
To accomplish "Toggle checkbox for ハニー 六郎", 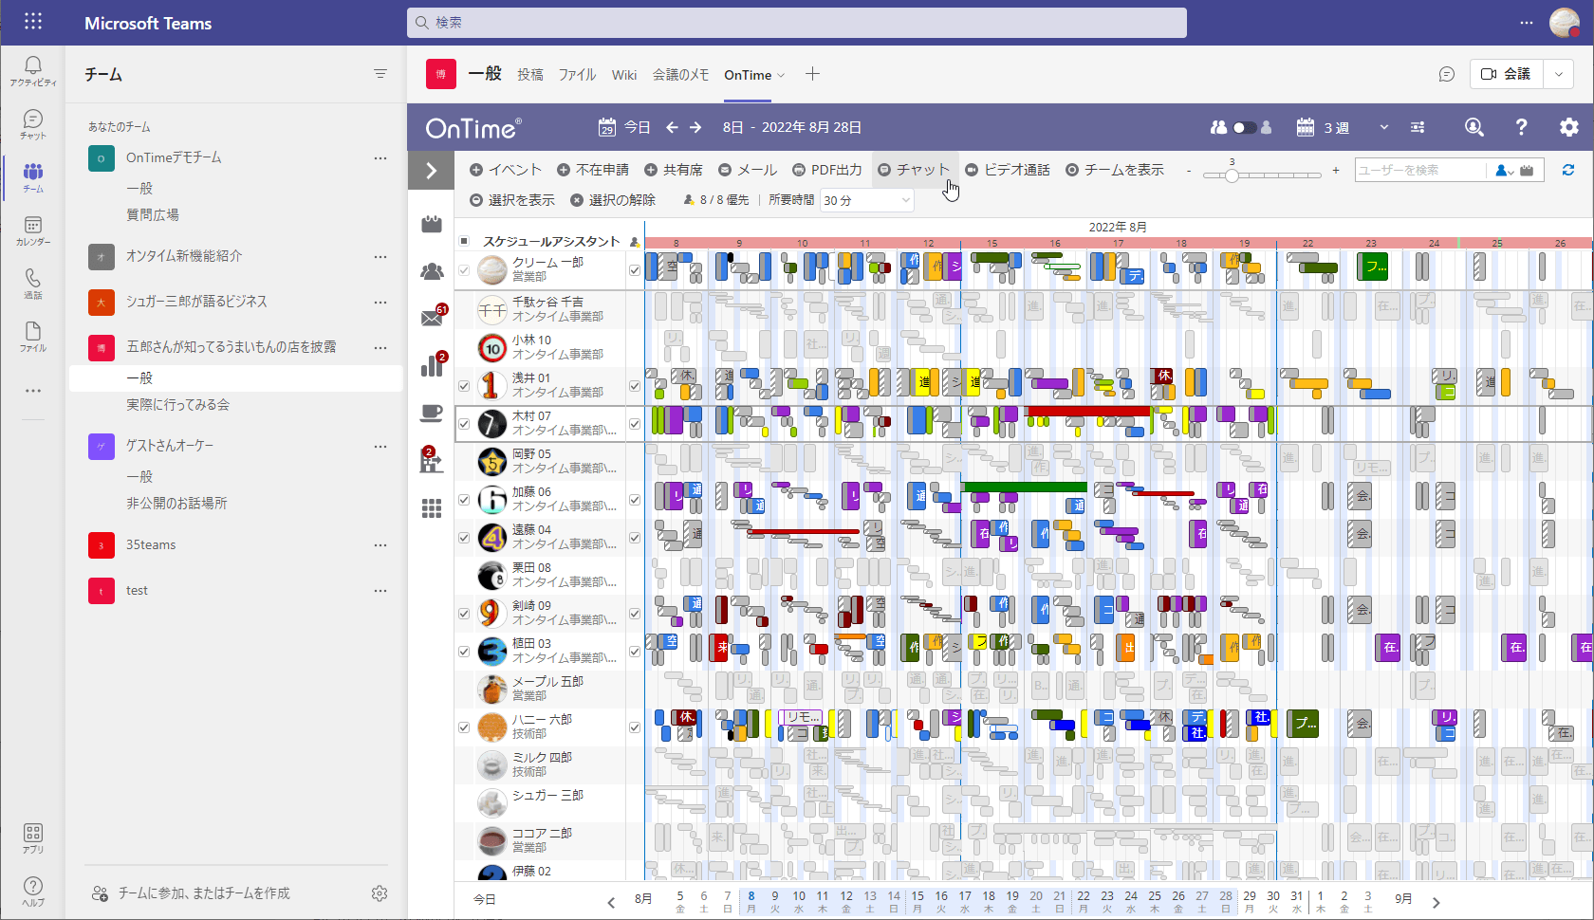I will (464, 727).
